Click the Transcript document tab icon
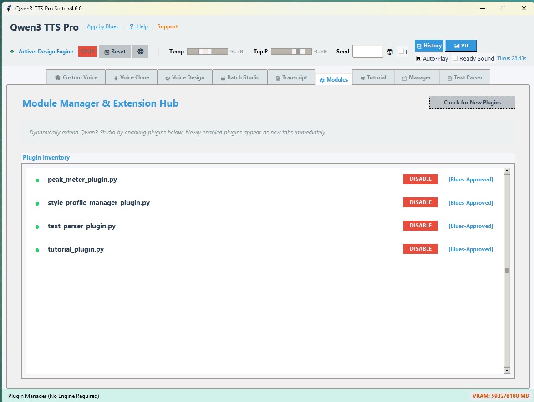Screen dimensions: 534x402 (277, 77)
